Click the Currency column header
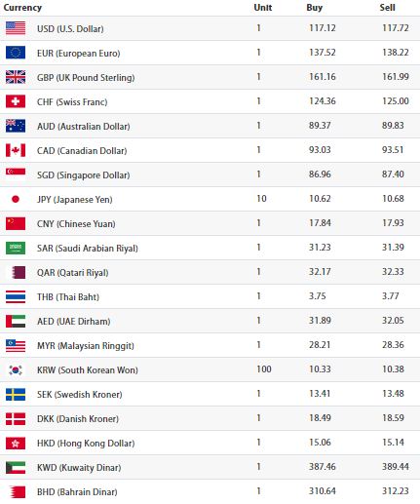This screenshot has height=504, width=420. pos(22,8)
